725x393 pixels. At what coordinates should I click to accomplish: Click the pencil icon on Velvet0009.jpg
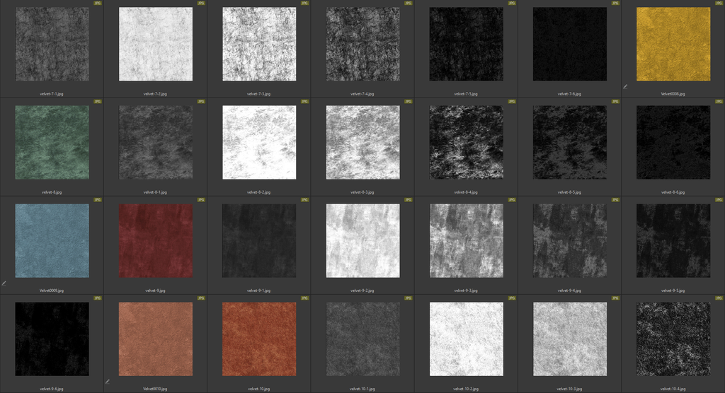4,283
